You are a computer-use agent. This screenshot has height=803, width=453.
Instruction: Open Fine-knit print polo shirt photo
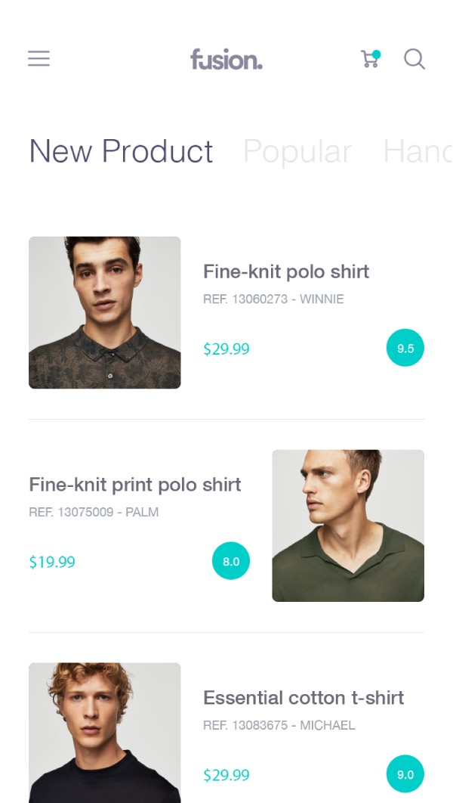pos(348,526)
